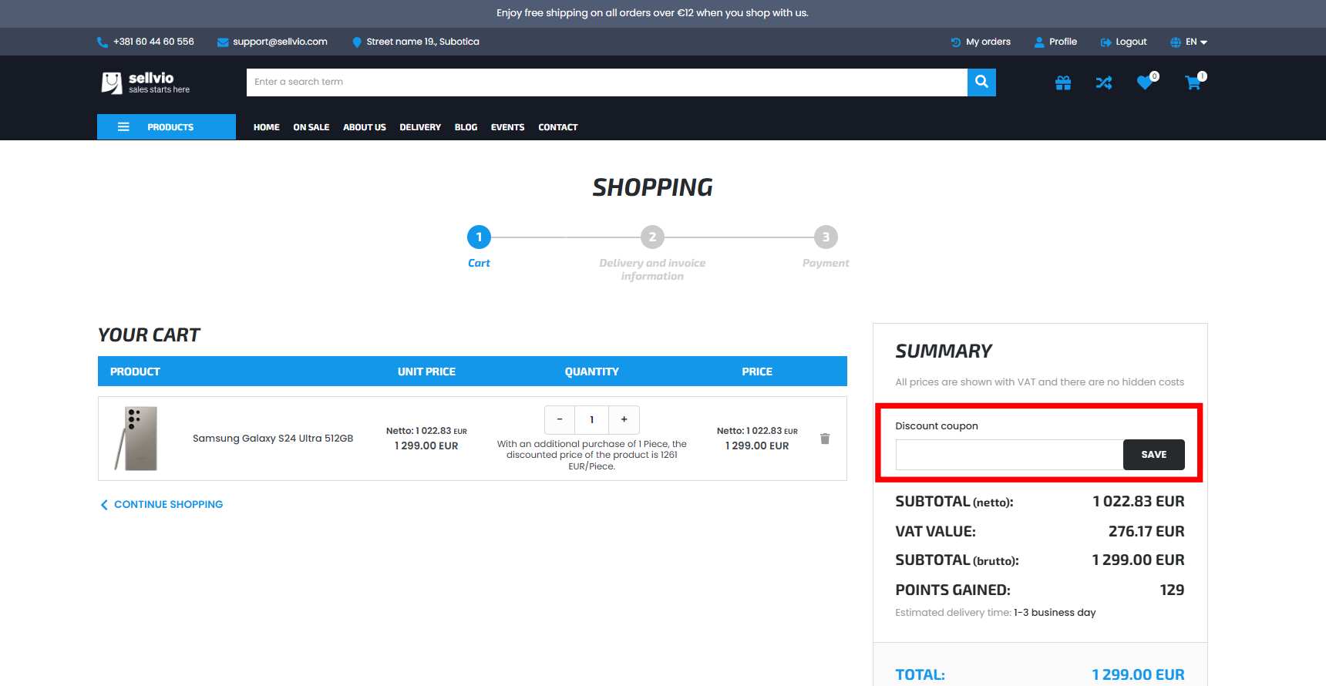1326x686 pixels.
Task: Click the sellvio logo
Action: click(146, 82)
